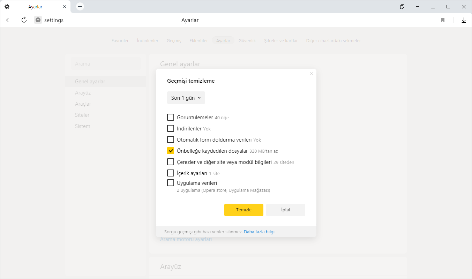472x279 pixels.
Task: Click the Arama search field in sidebar
Action: (105, 64)
